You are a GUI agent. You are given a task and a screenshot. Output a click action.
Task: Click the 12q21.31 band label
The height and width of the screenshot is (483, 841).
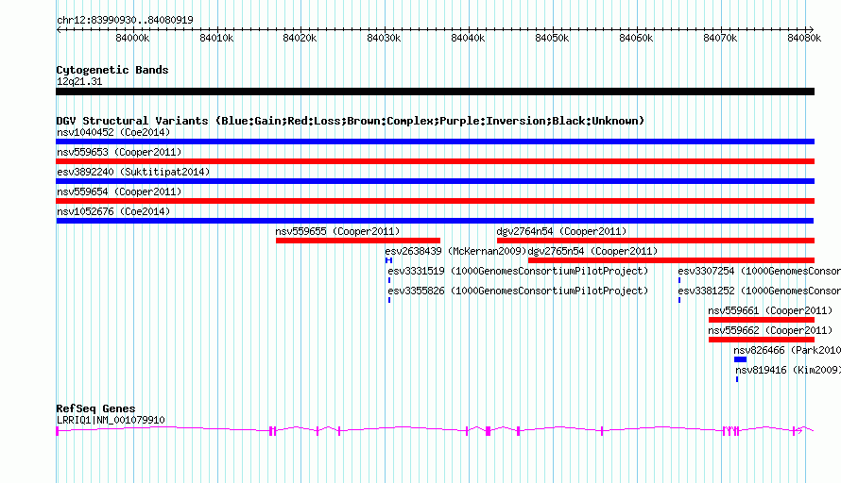pos(79,81)
